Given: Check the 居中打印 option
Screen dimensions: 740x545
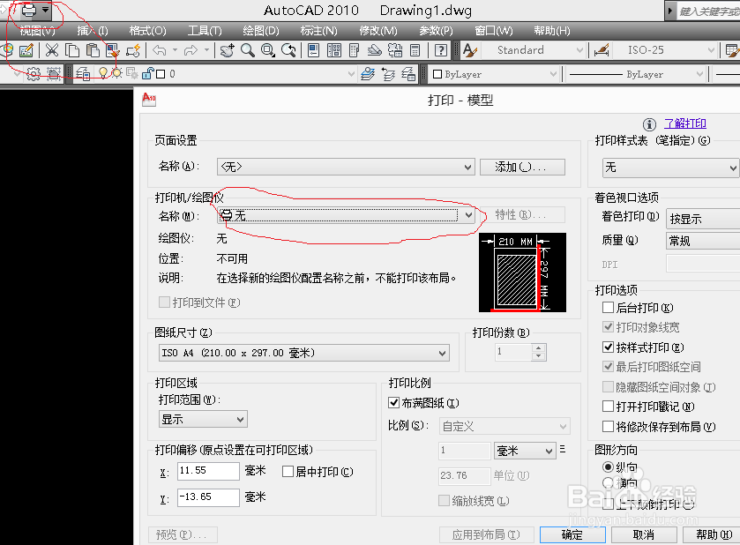Looking at the screenshot, I should [x=288, y=470].
